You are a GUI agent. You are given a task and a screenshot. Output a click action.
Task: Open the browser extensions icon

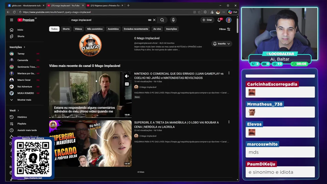click(205, 12)
